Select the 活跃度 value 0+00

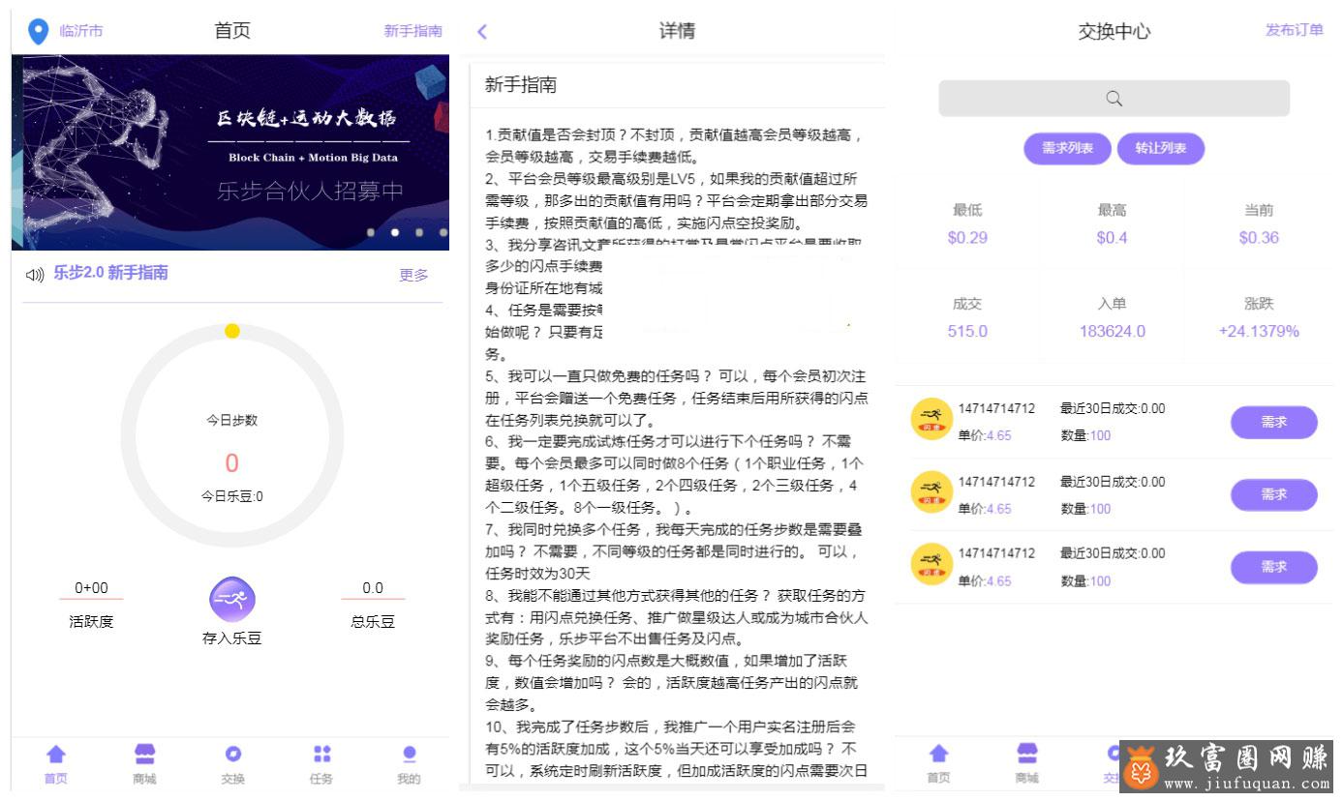[x=91, y=588]
